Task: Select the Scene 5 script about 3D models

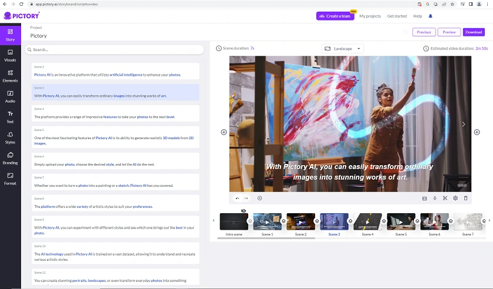Action: tap(116, 137)
